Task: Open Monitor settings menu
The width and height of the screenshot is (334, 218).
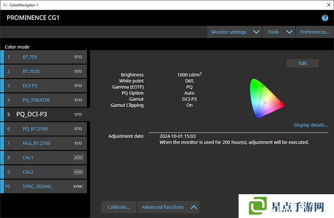Action: 229,32
